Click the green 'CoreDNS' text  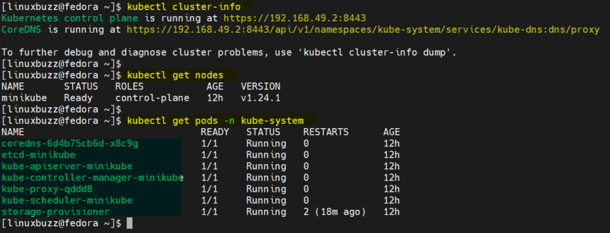tap(21, 30)
